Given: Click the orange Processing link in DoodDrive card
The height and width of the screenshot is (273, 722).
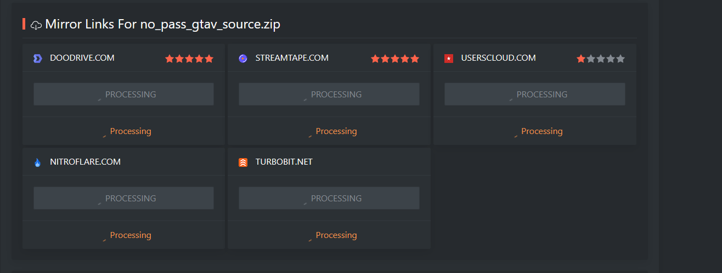Looking at the screenshot, I should (x=131, y=131).
